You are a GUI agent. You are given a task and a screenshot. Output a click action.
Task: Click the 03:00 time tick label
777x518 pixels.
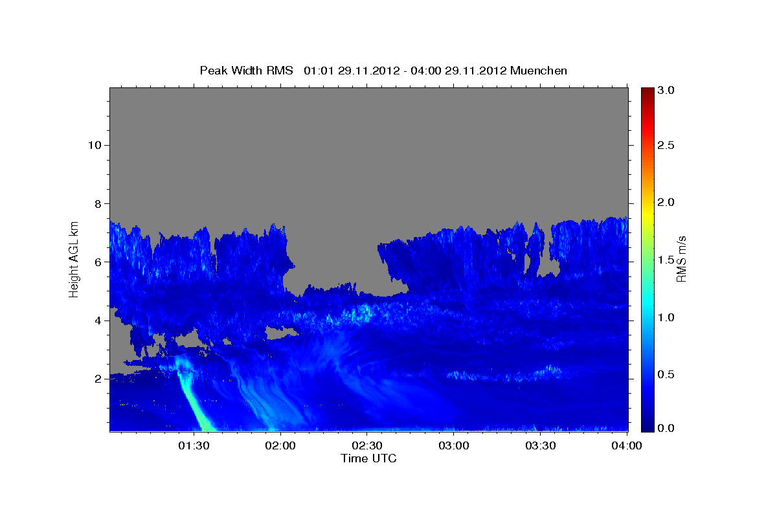pos(454,446)
